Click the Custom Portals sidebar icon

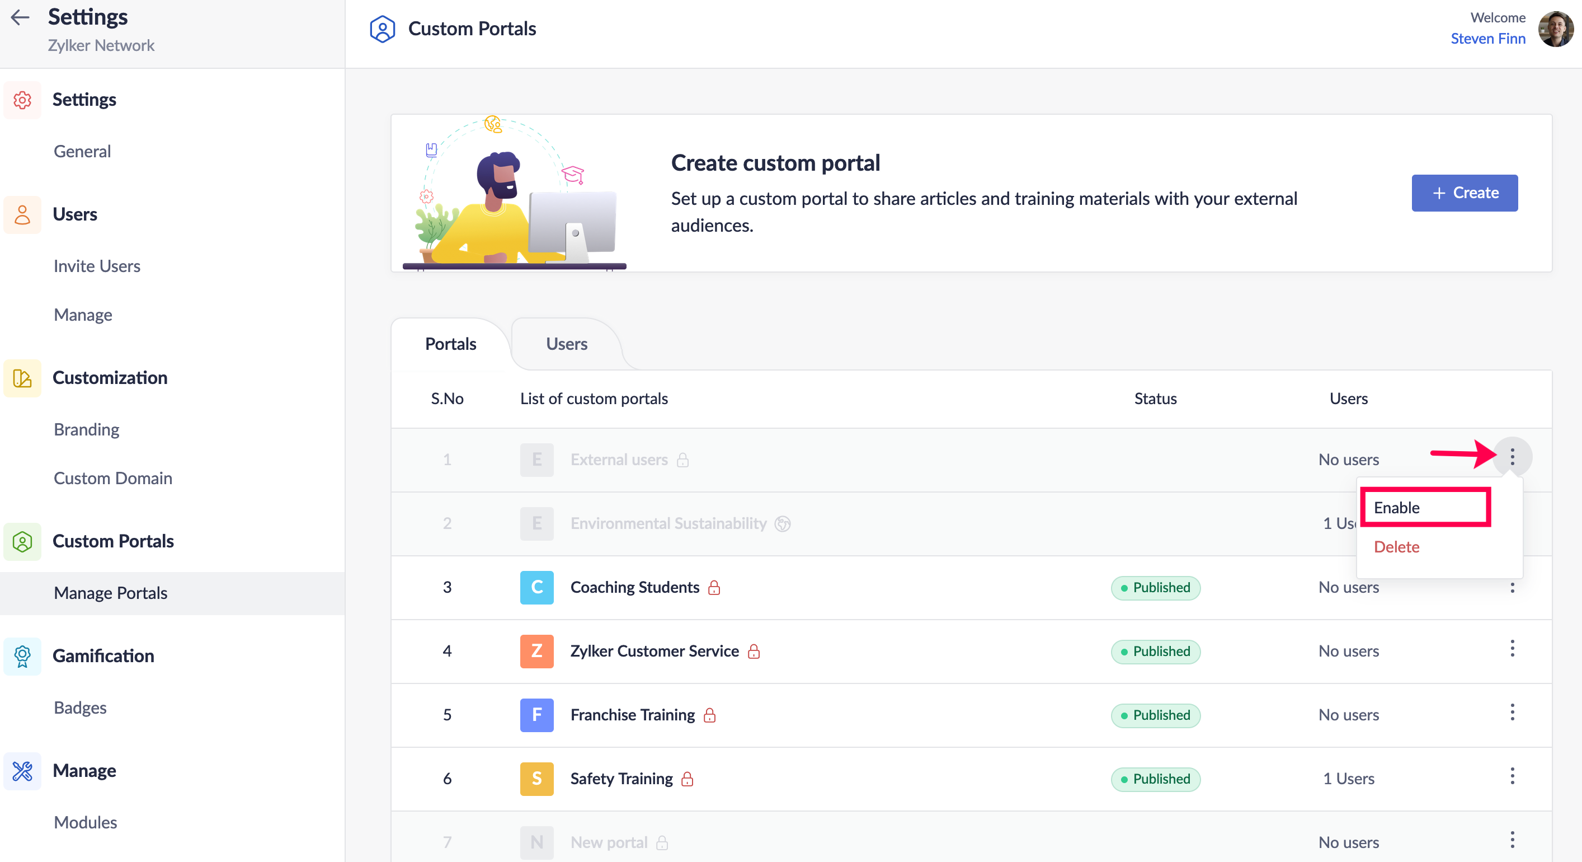coord(23,541)
